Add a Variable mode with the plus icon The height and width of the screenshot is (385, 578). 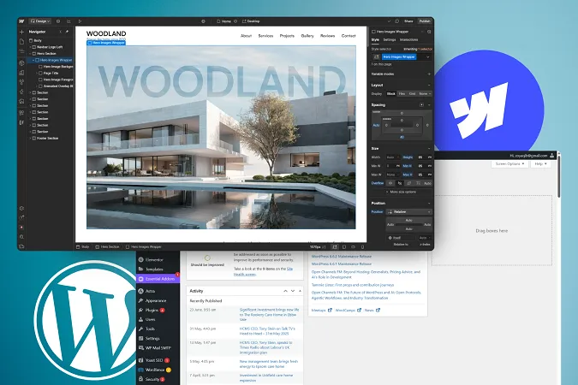(x=429, y=74)
